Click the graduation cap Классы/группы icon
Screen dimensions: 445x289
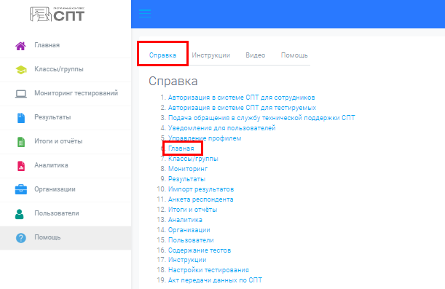[x=21, y=69]
